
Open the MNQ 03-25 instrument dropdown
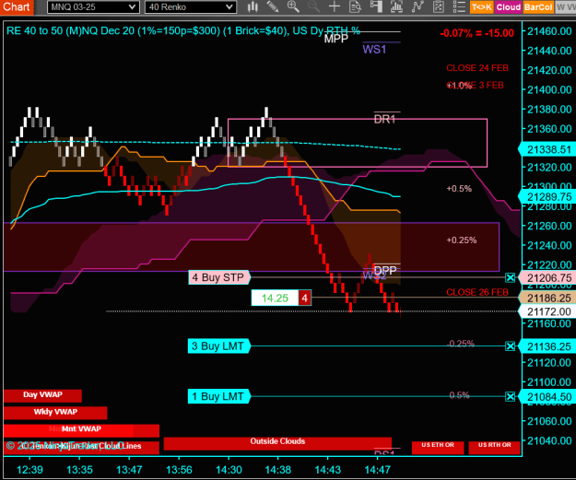point(93,7)
